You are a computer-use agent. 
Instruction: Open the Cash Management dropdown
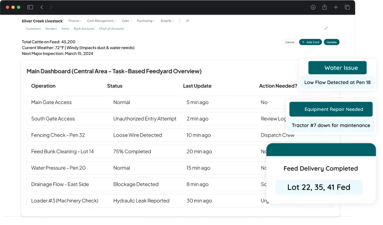(101, 21)
